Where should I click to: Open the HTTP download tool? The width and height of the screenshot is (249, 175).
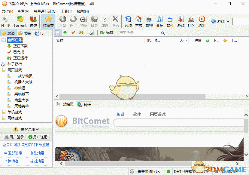pyautogui.click(x=5, y=21)
